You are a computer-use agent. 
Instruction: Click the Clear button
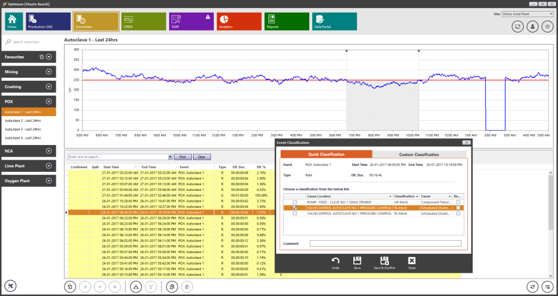click(202, 157)
